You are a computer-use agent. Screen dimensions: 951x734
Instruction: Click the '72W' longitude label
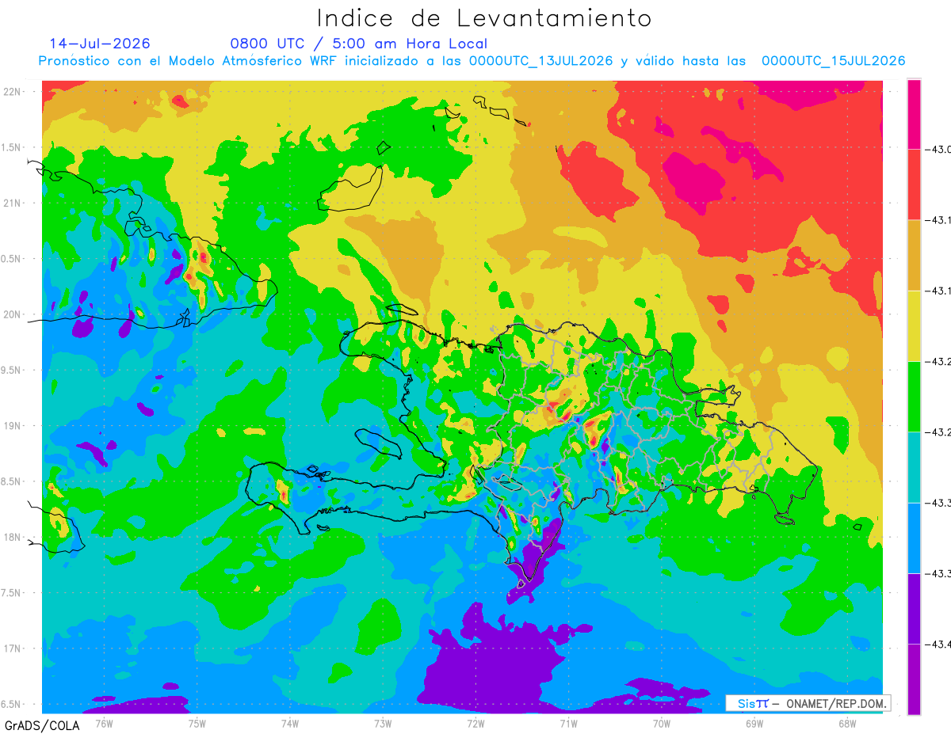click(x=475, y=723)
